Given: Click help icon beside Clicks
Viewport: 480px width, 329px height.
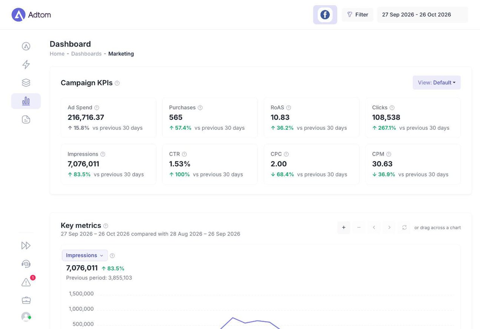Looking at the screenshot, I should (392, 108).
